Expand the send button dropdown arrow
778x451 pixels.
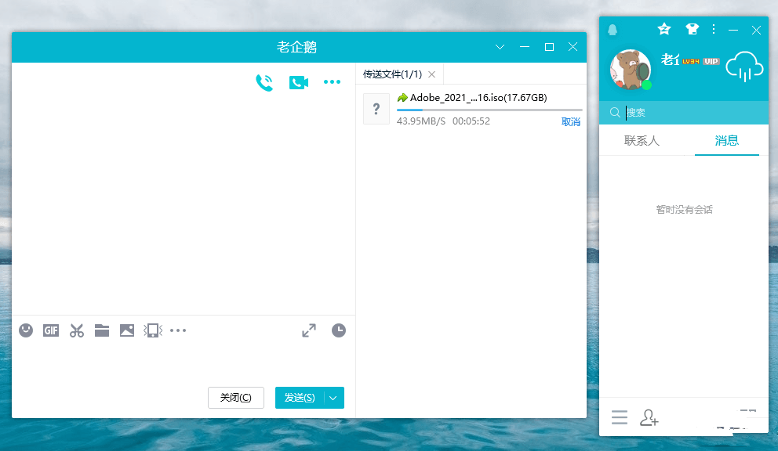coord(334,398)
